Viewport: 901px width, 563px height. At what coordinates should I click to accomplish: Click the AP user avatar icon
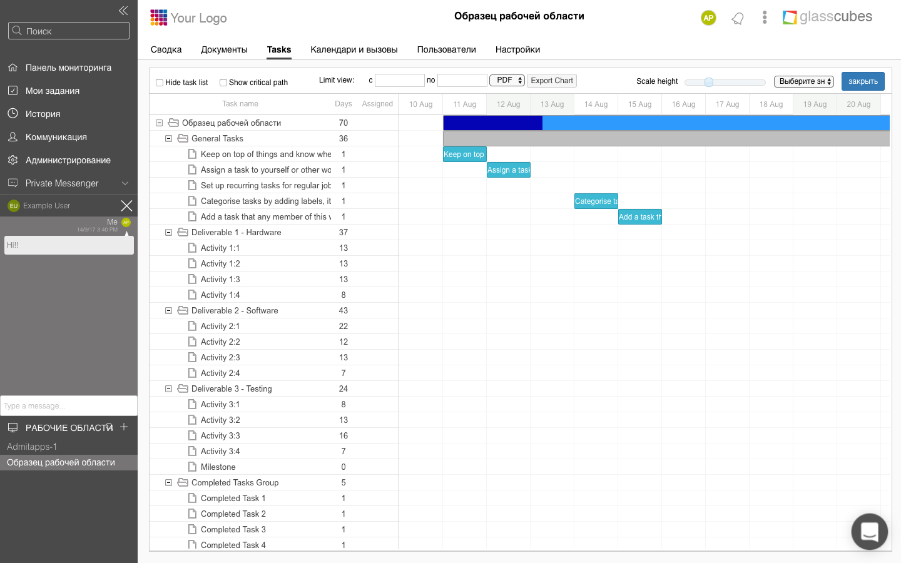708,18
